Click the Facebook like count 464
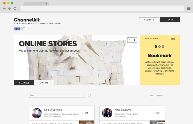The image size is (193, 124). [23, 29]
